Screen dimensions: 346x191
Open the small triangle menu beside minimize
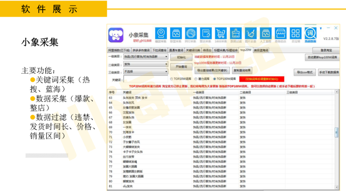click(x=321, y=29)
